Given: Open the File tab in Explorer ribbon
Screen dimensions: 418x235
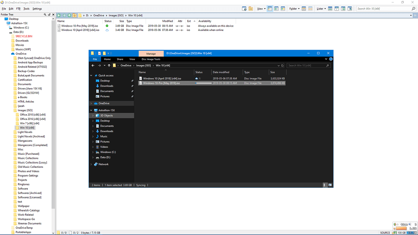Looking at the screenshot, I should coord(95,59).
